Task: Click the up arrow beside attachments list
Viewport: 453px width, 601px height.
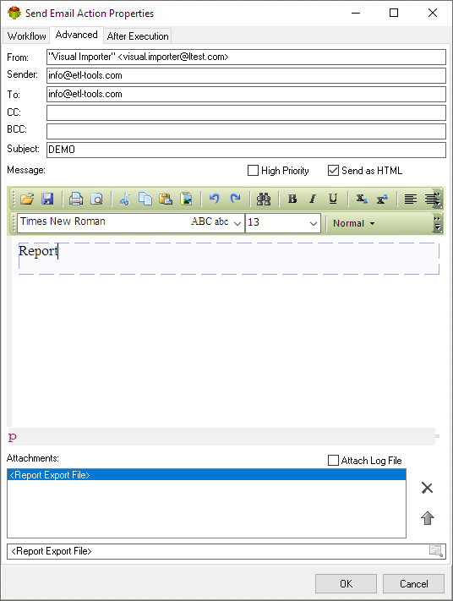Action: [x=428, y=518]
